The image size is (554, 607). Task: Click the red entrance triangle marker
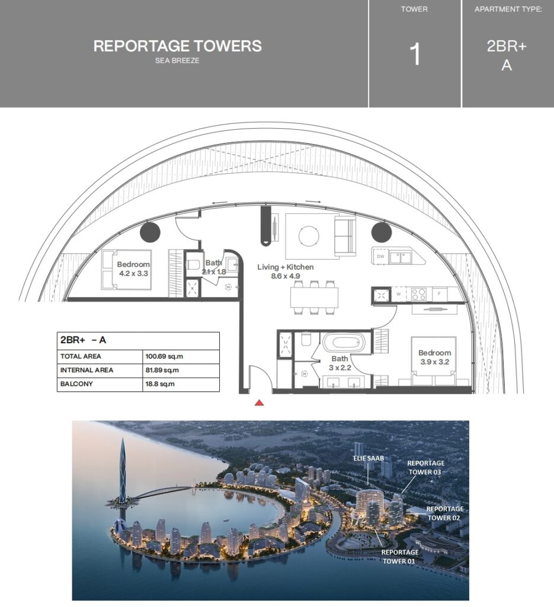coord(260,401)
